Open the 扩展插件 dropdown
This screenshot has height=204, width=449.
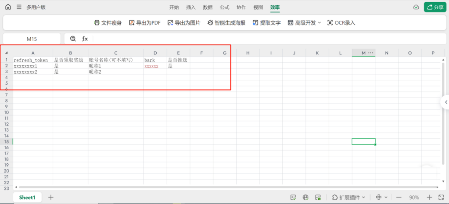point(349,197)
